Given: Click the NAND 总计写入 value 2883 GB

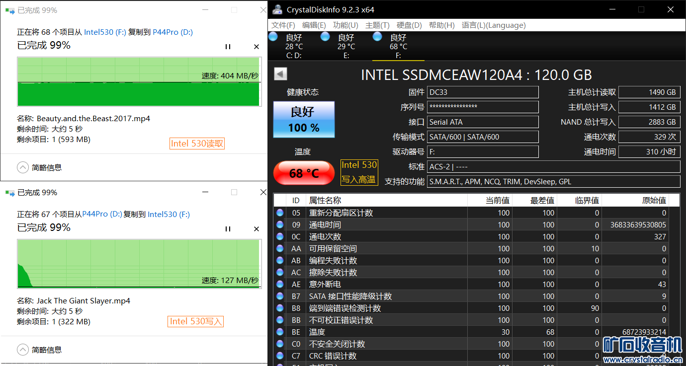Looking at the screenshot, I should coord(650,122).
